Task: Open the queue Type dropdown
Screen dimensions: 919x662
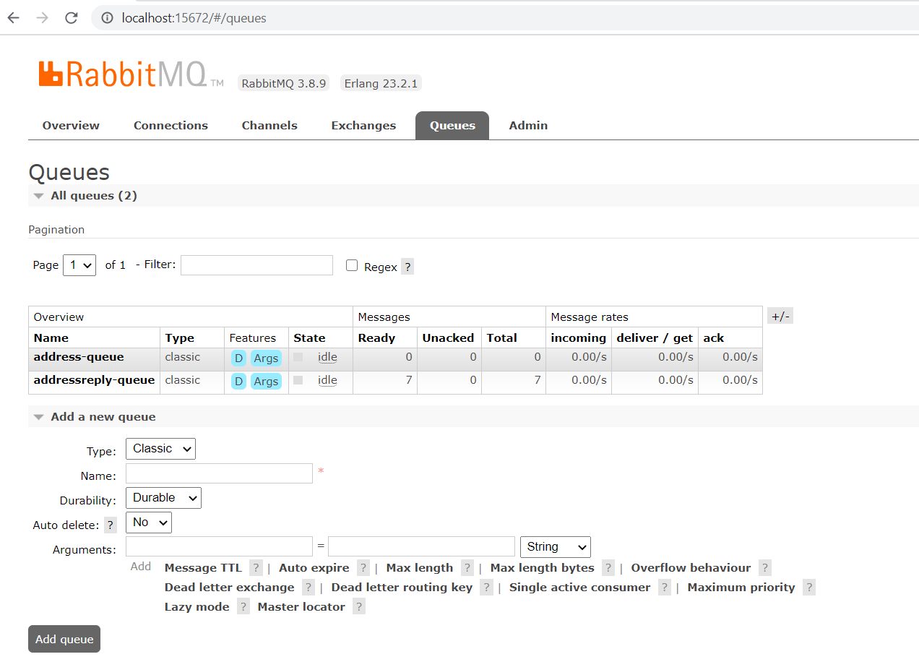Action: point(160,448)
